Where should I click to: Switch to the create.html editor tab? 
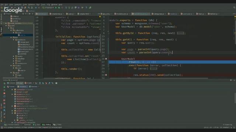84,14
